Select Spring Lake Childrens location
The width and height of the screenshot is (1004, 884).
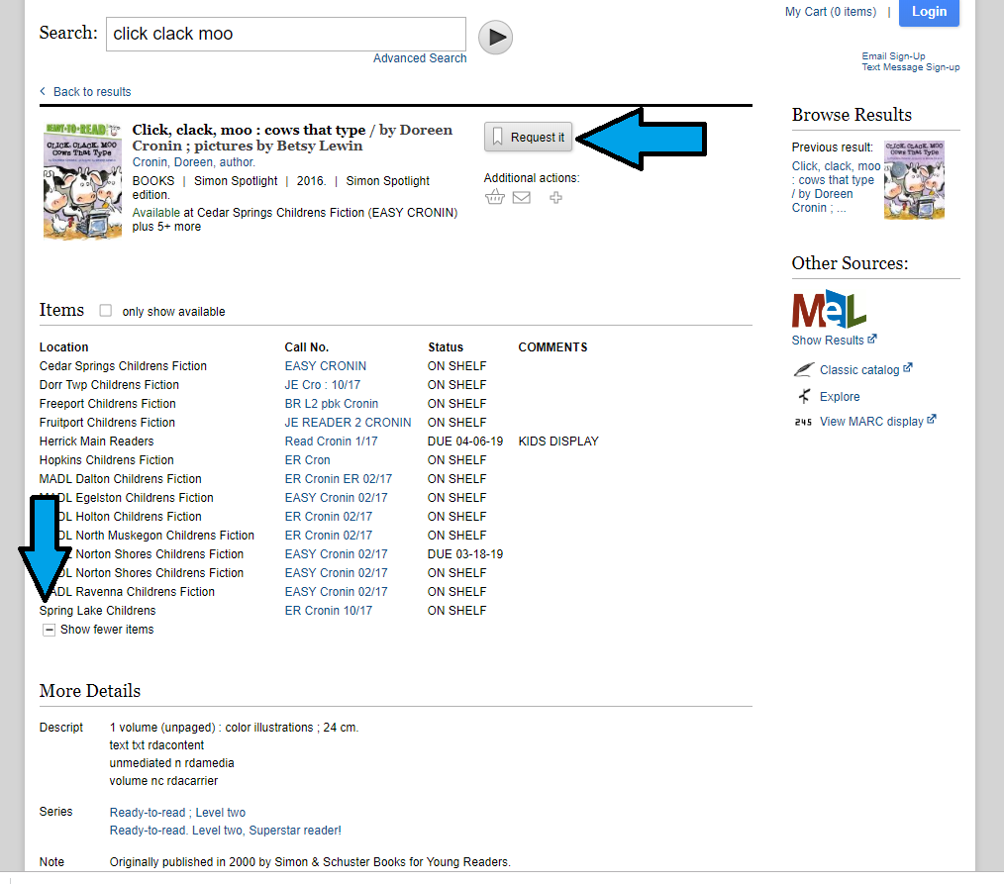pyautogui.click(x=97, y=611)
